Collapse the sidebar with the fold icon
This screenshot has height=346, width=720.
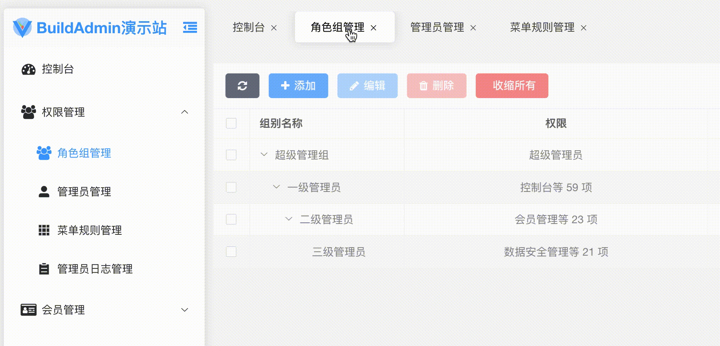190,27
